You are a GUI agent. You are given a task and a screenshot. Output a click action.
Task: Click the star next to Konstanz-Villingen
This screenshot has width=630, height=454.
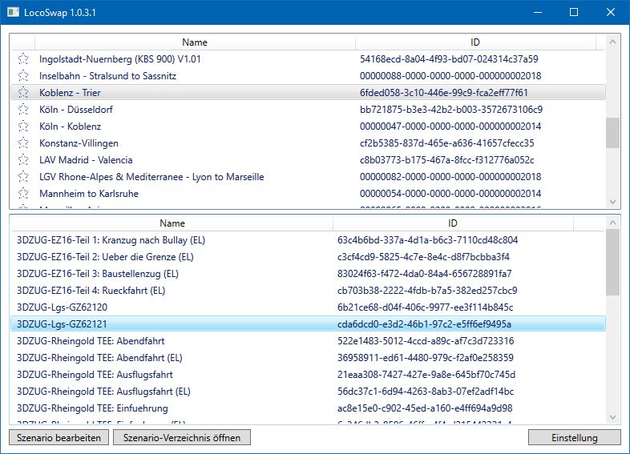23,143
